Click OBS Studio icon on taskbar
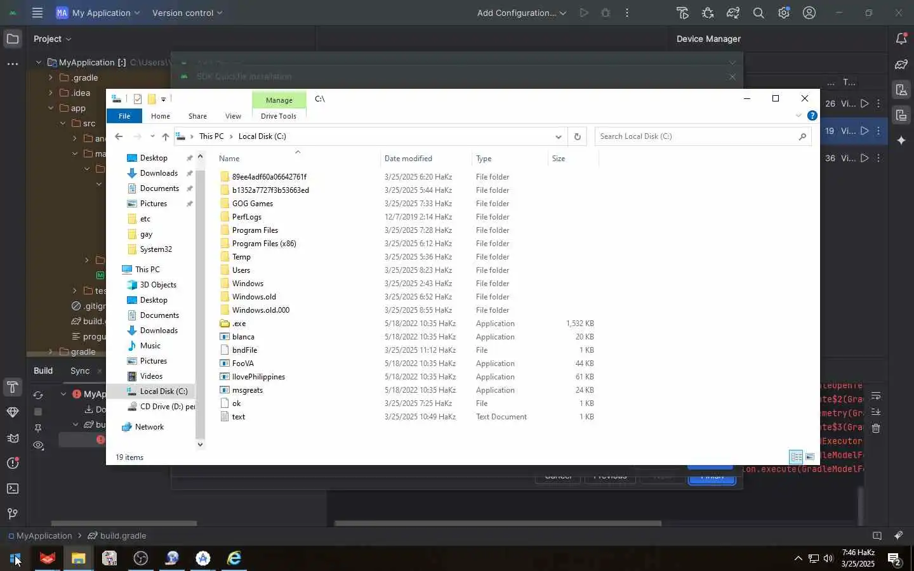914x571 pixels. point(141,558)
